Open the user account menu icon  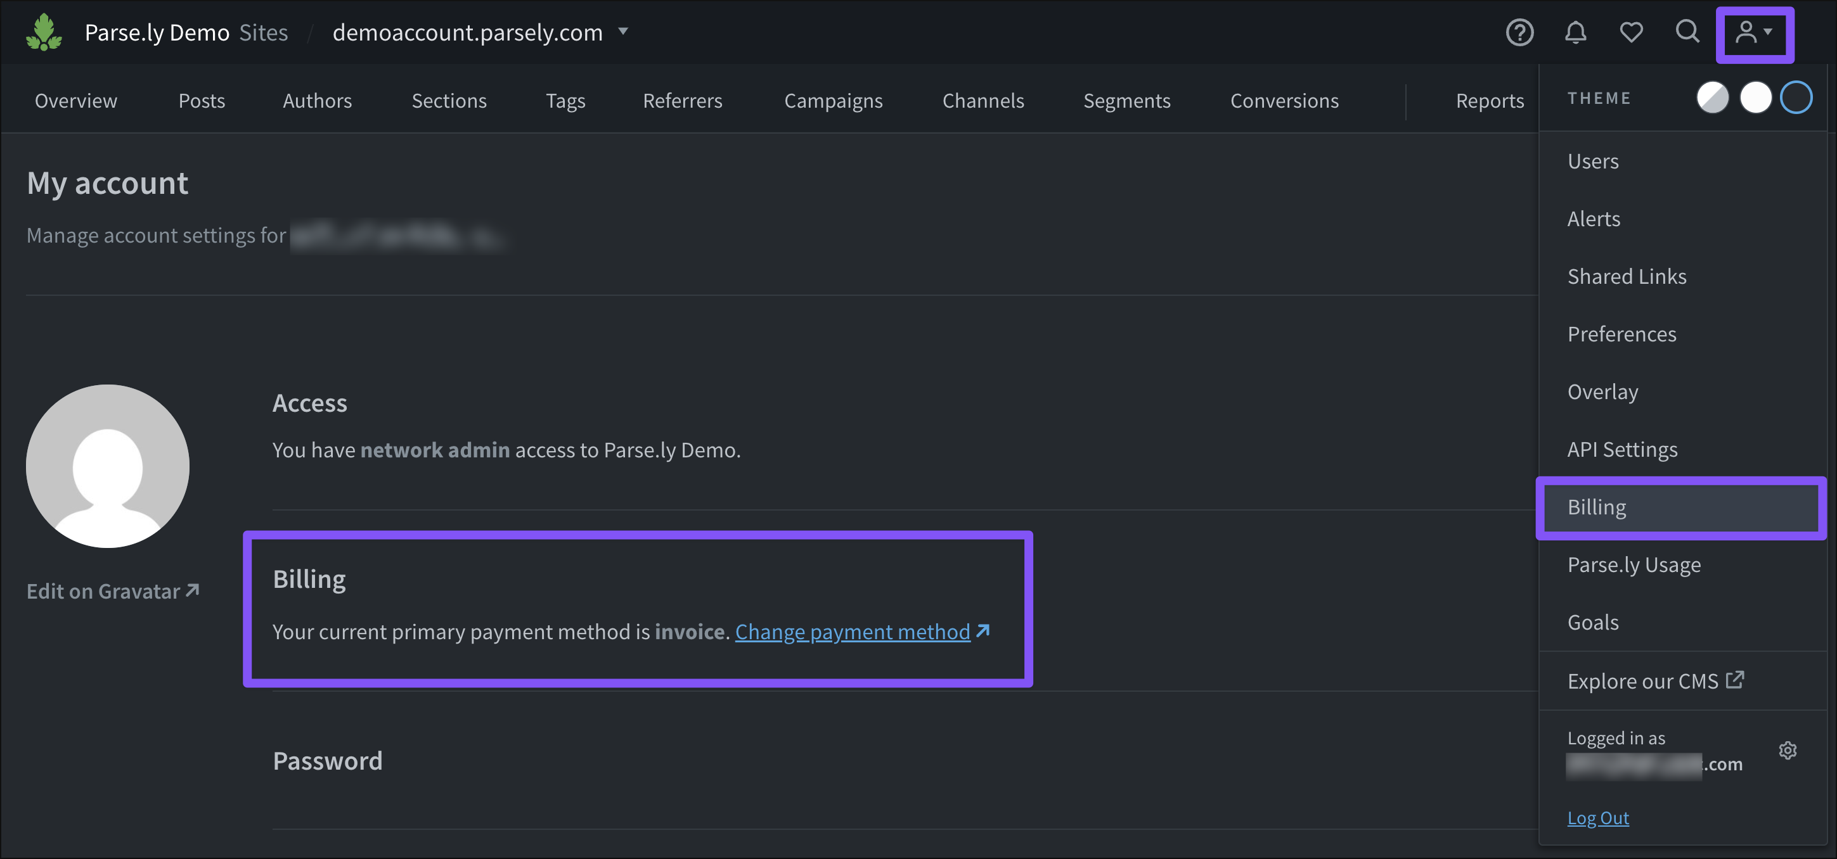[x=1755, y=33]
